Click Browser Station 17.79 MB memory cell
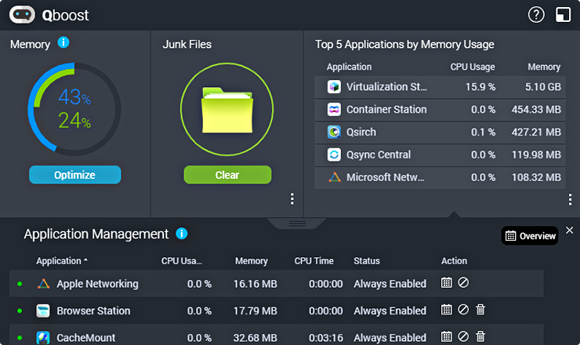 (x=256, y=311)
